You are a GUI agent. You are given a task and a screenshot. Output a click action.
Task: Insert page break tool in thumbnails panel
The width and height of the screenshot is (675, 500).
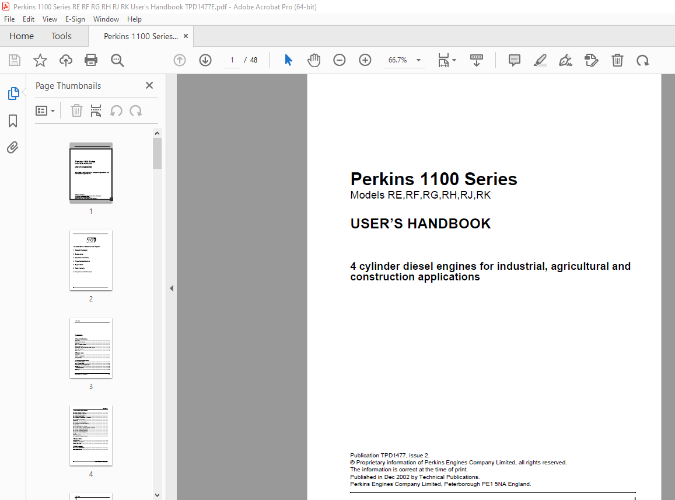(96, 111)
